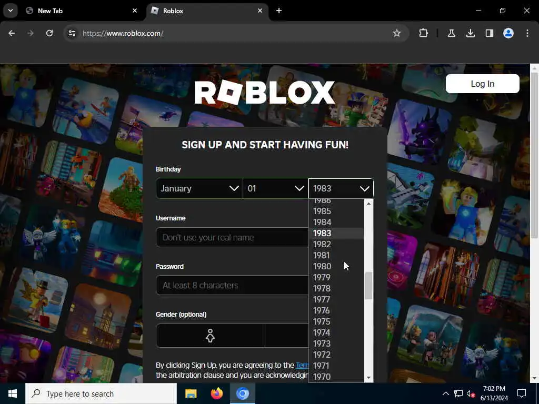Pick 1971 from year options
The image size is (539, 404).
coord(336,366)
